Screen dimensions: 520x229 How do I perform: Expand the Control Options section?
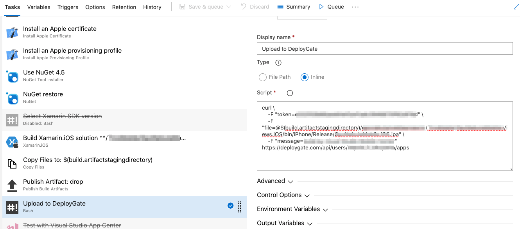click(x=283, y=195)
